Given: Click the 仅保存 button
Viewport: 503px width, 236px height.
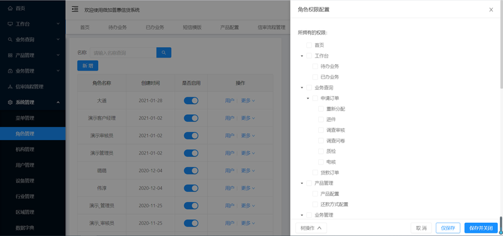Looking at the screenshot, I should click(x=448, y=228).
